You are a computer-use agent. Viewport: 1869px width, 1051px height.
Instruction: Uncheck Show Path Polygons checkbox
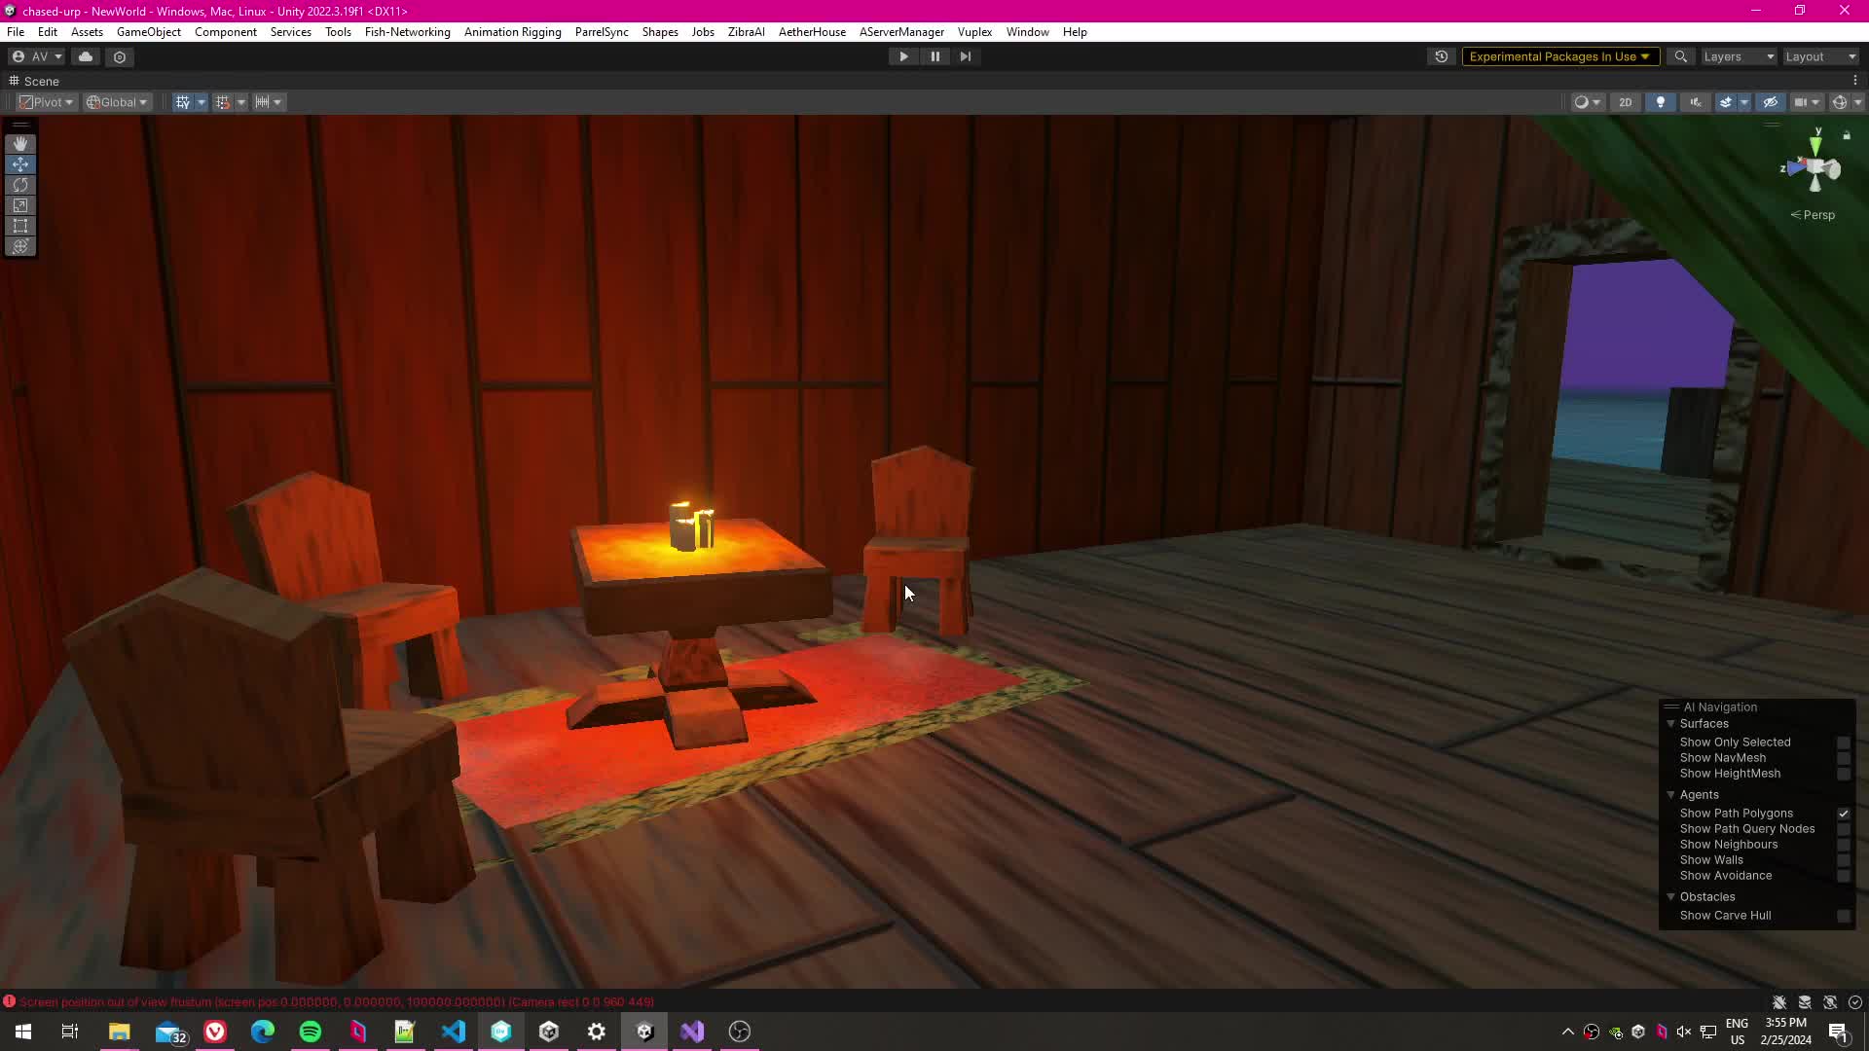tap(1843, 814)
